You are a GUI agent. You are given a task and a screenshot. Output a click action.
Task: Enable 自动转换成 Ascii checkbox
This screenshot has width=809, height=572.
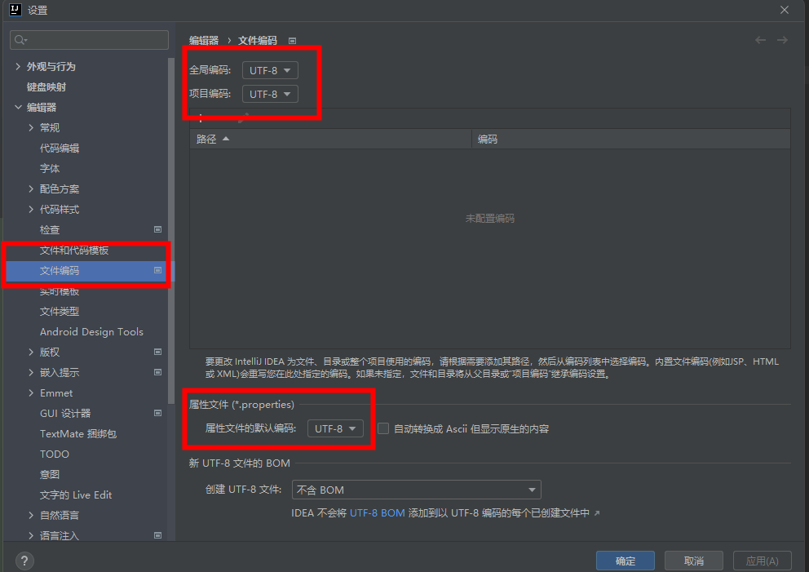click(383, 428)
